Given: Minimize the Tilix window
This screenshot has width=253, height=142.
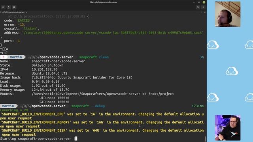Looking at the screenshot, I should pyautogui.click(x=194, y=2).
